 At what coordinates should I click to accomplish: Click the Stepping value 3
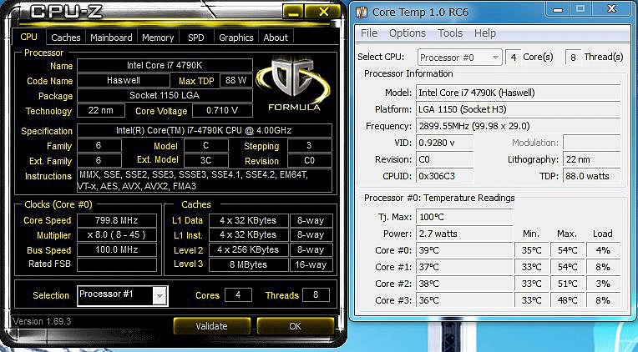click(309, 145)
